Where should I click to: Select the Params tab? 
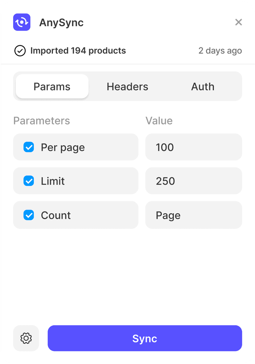[52, 87]
